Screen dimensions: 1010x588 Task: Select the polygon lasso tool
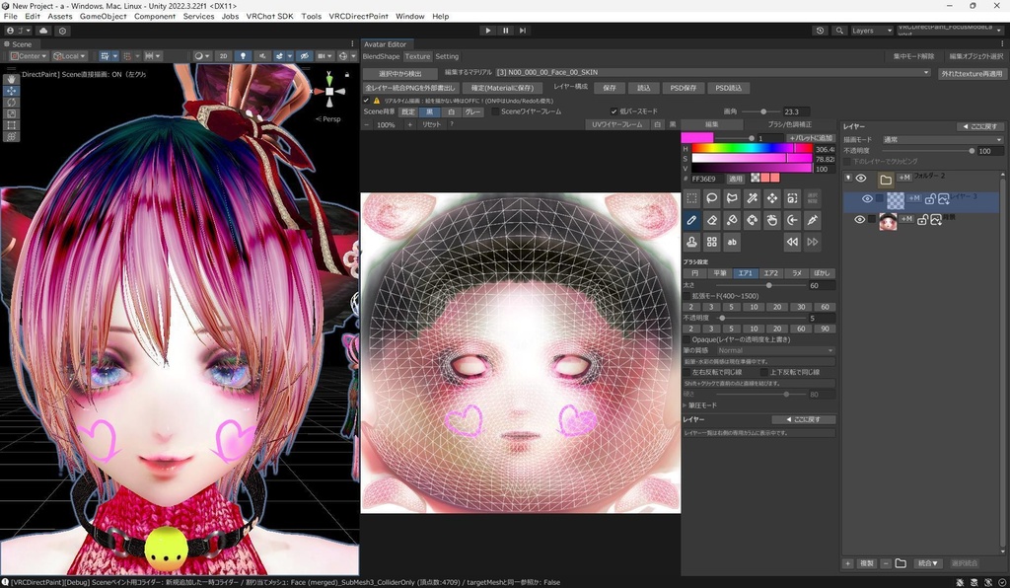732,198
